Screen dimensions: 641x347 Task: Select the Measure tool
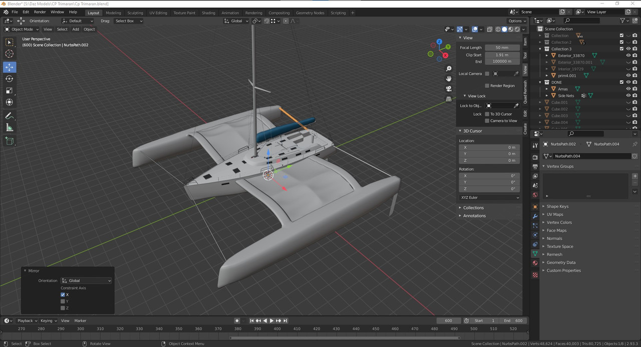[x=10, y=128]
